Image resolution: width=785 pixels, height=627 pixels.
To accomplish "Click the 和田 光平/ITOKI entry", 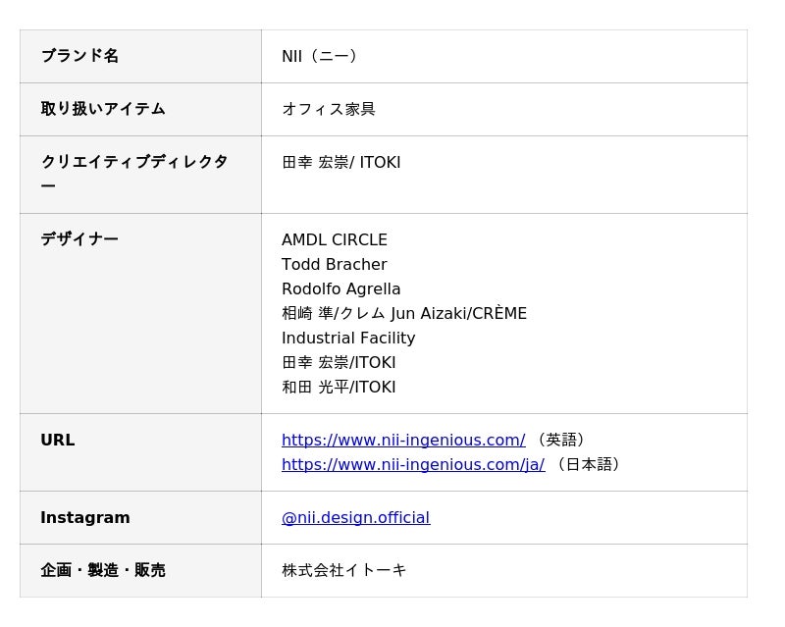I will click(x=339, y=387).
